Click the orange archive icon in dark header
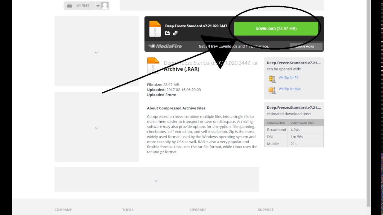This screenshot has height=215, width=383. point(155,29)
